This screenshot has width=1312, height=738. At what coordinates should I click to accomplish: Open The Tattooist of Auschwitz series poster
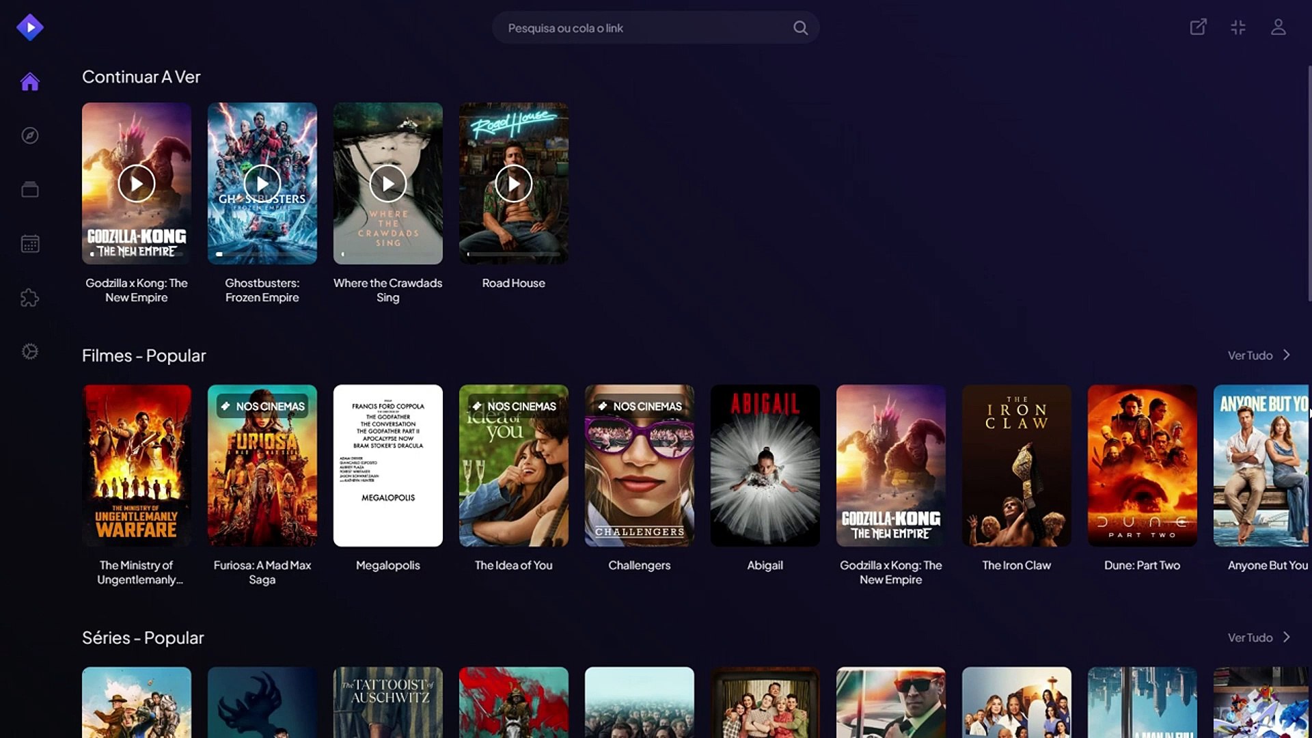coord(388,702)
